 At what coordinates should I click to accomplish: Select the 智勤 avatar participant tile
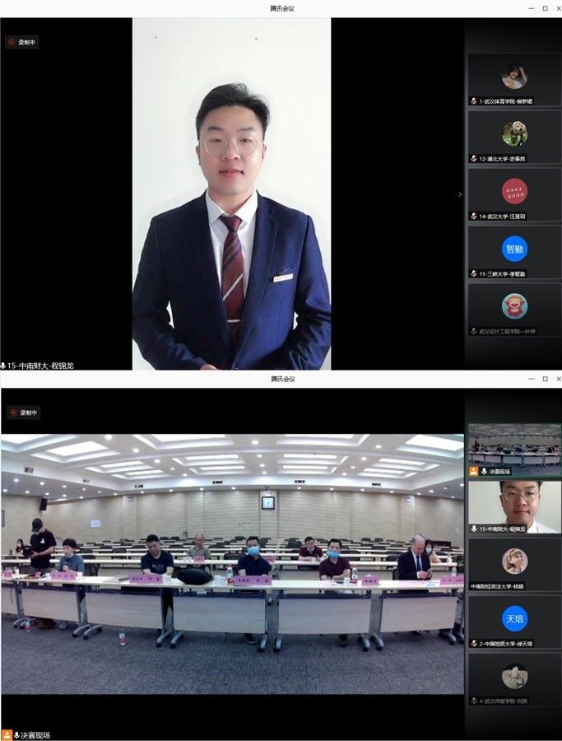click(514, 251)
